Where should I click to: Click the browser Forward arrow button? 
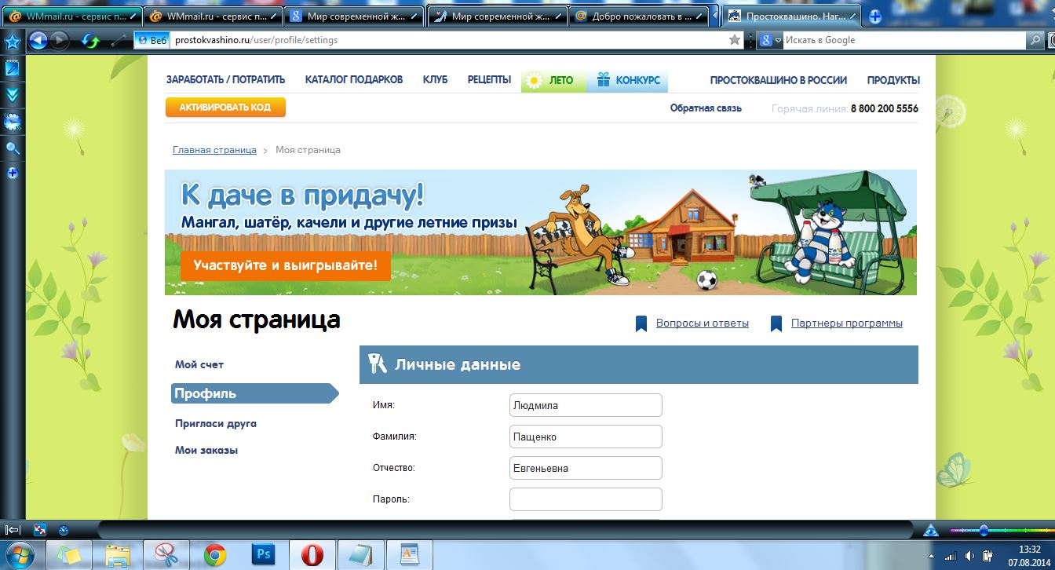click(60, 40)
